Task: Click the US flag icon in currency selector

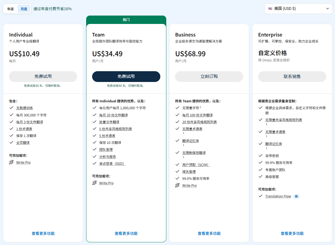Action: pyautogui.click(x=270, y=9)
